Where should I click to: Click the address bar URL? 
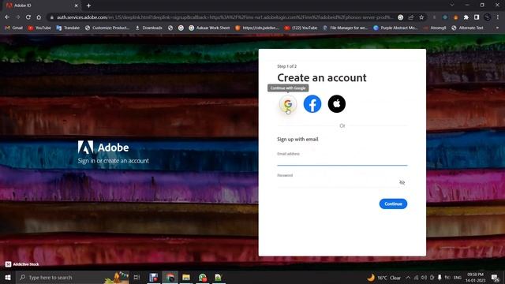click(225, 17)
